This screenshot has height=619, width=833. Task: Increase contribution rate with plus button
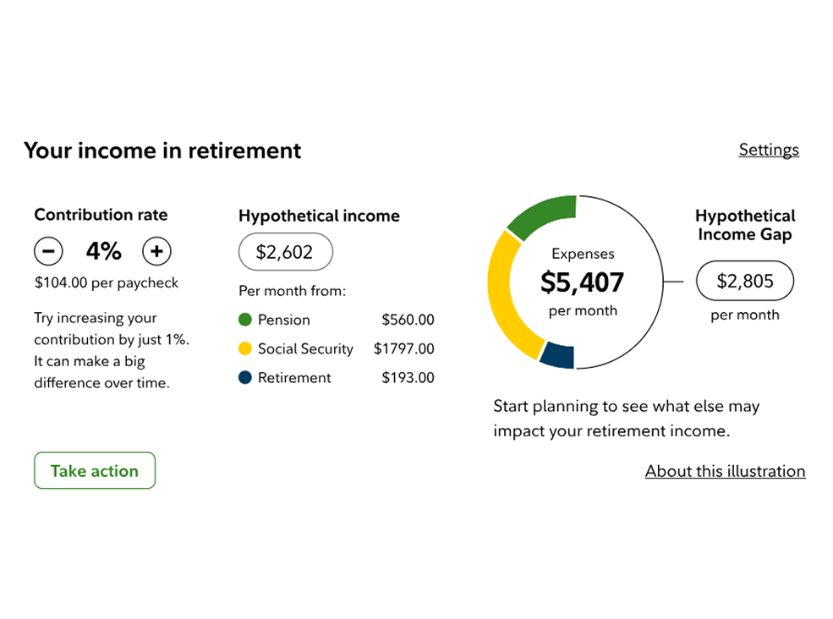[156, 251]
